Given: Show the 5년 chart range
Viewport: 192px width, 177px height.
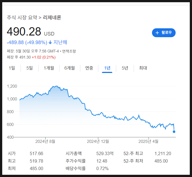Looking at the screenshot, I should (125, 68).
